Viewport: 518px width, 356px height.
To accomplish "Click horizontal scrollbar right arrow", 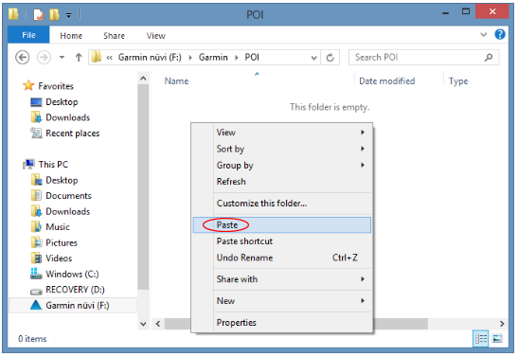I will coord(502,324).
